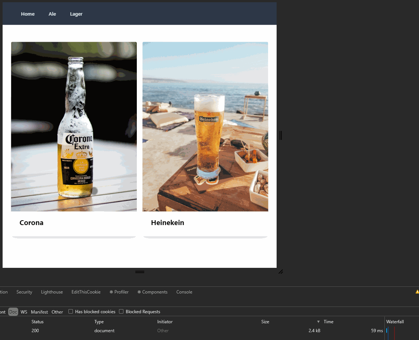Filter requests by Other type

pyautogui.click(x=57, y=312)
